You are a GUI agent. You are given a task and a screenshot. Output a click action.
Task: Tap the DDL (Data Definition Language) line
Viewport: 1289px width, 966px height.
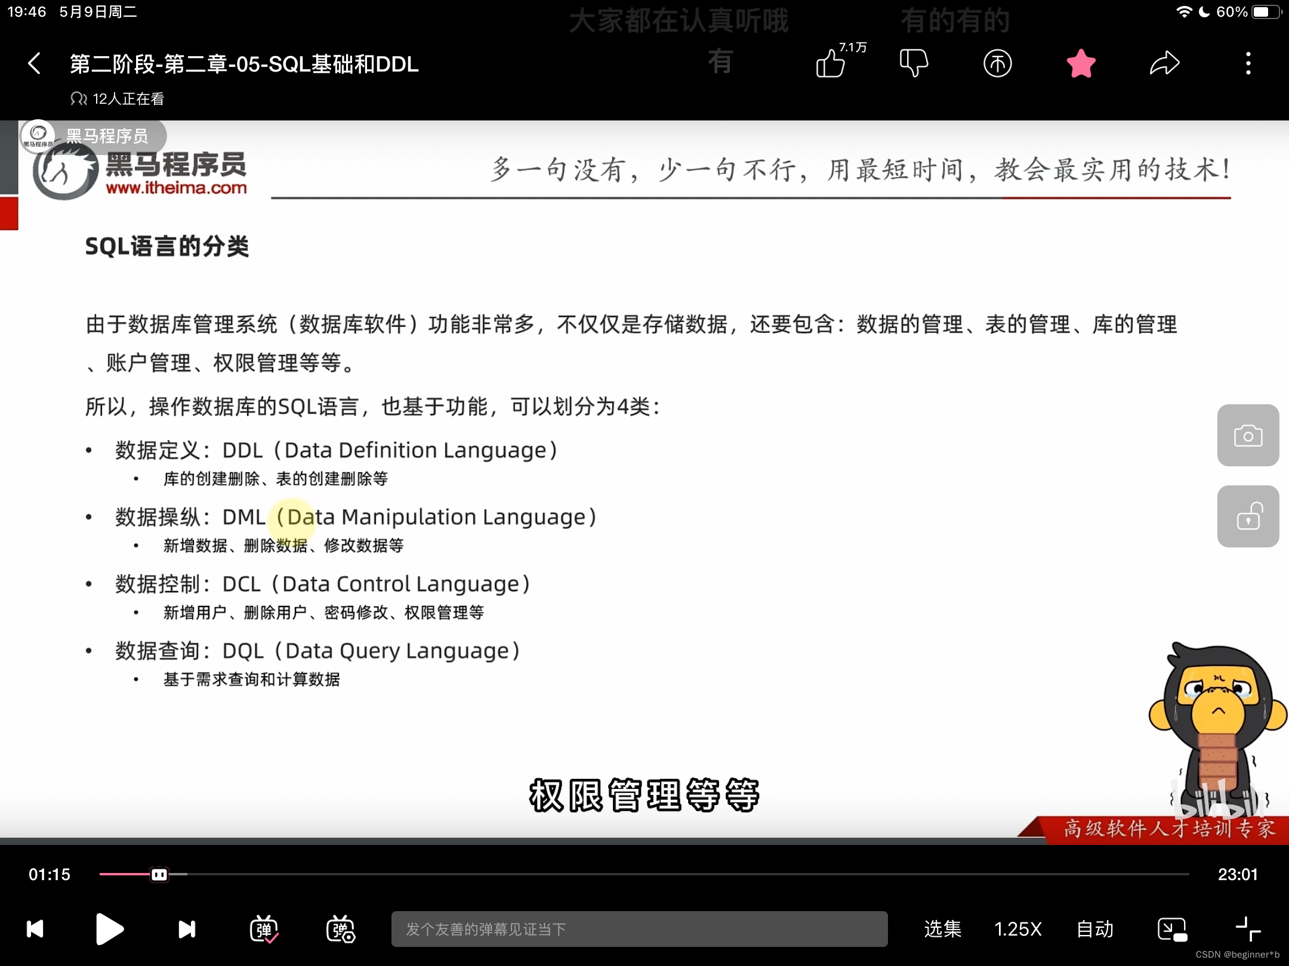[x=337, y=450]
